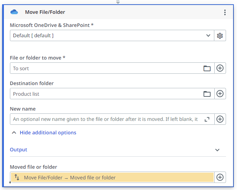
Task: Click the OneDrive cloud icon in header
Action: 14,12
